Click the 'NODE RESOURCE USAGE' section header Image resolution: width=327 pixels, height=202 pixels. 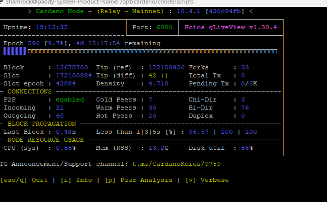[x=46, y=140]
